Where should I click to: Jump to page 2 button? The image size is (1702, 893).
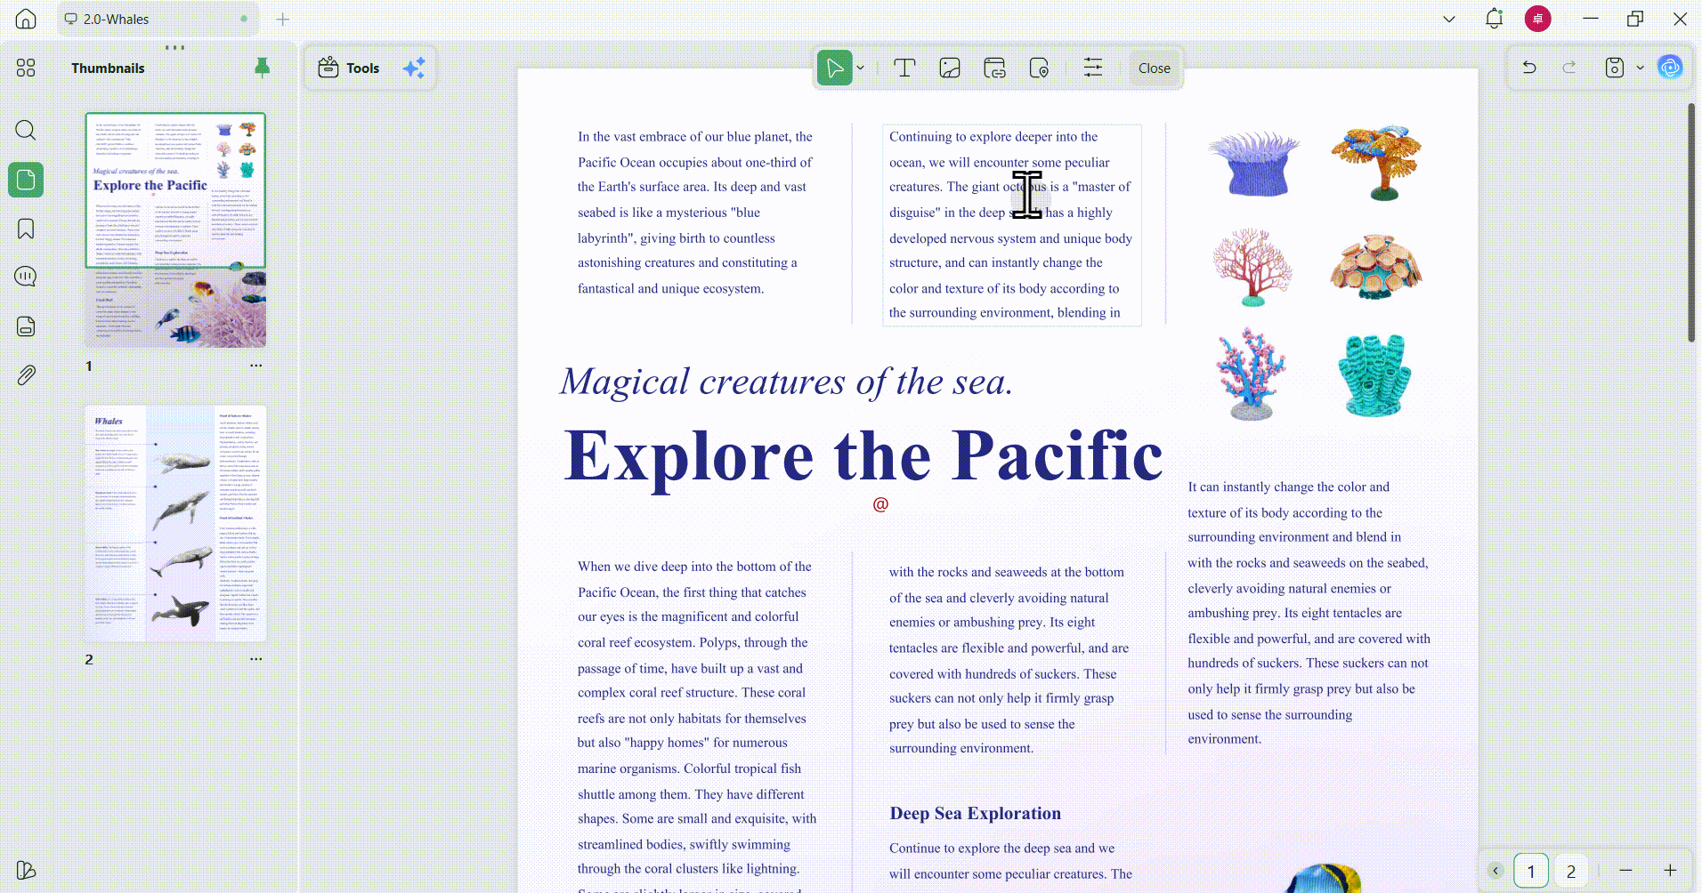click(1571, 871)
